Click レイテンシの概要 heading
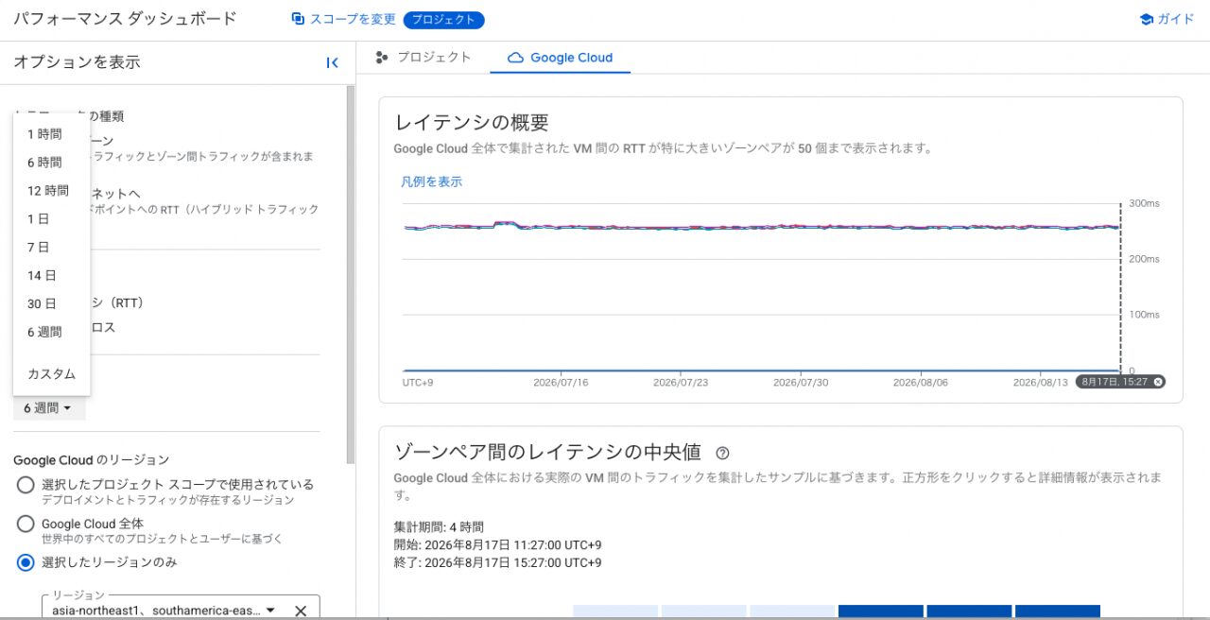 [x=472, y=122]
